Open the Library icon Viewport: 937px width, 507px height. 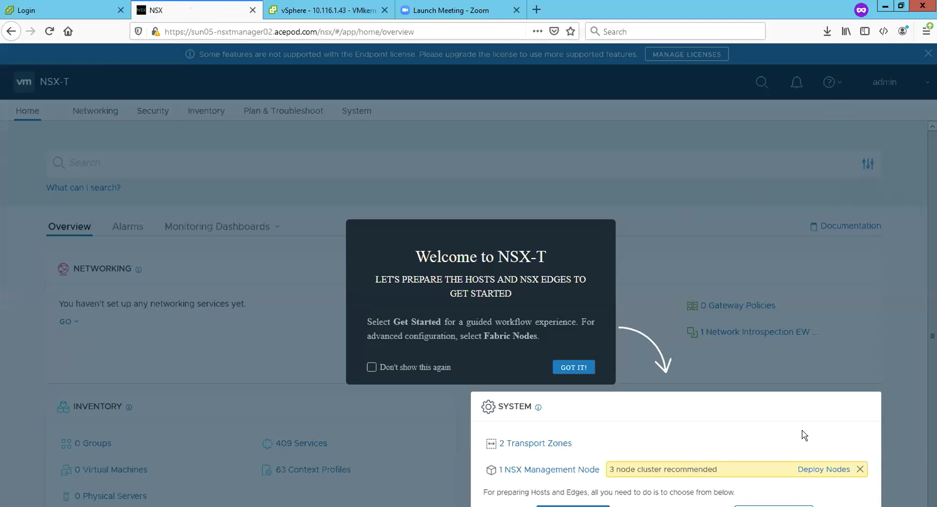846,31
